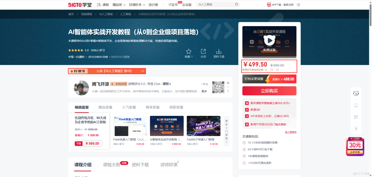Image resolution: width=372 pixels, height=177 pixels.
Task: Click the 打包买更划算 package banner
Action: click(x=269, y=79)
